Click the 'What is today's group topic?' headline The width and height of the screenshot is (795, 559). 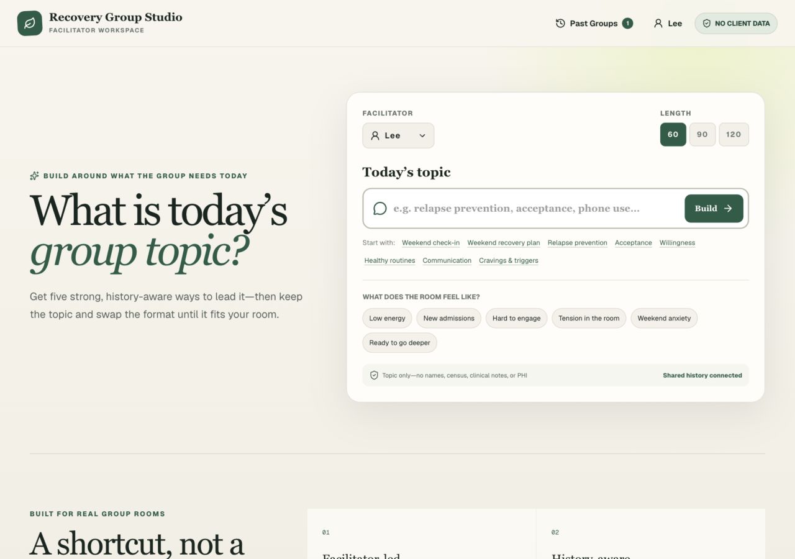[159, 232]
